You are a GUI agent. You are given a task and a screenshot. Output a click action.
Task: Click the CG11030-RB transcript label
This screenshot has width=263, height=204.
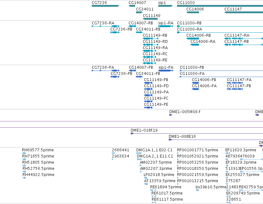point(189,23)
